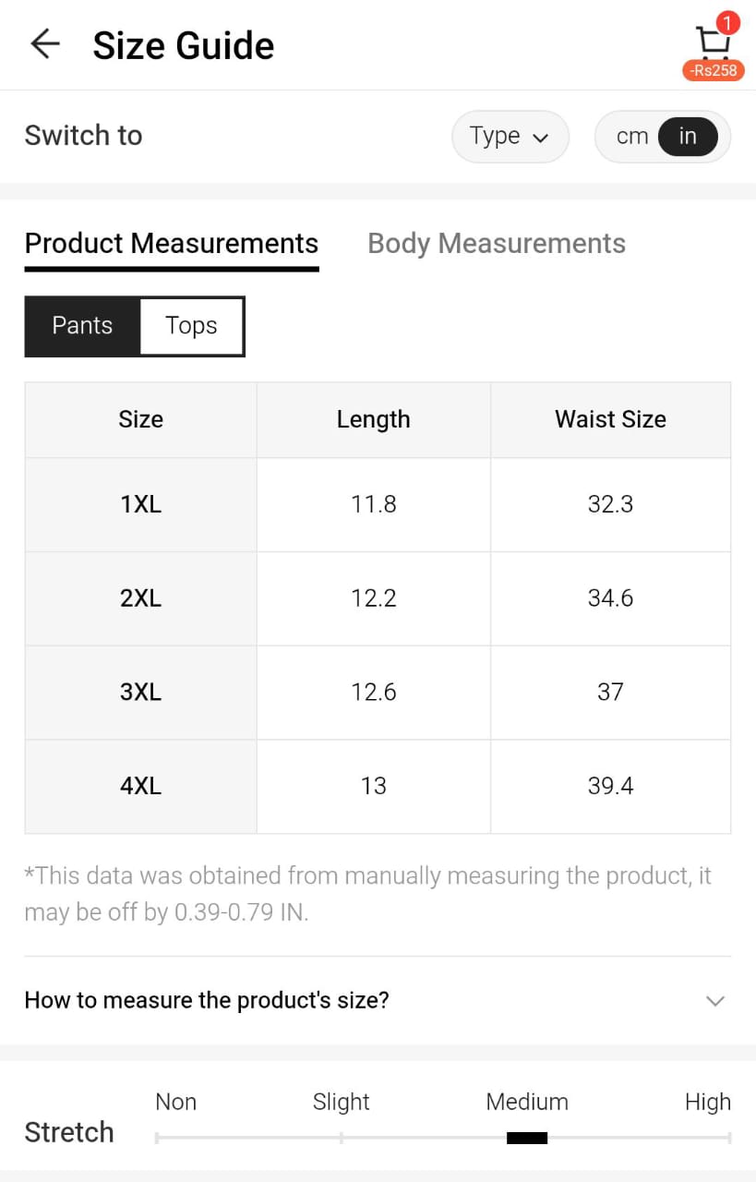Select the 2XL size row

pyautogui.click(x=140, y=598)
